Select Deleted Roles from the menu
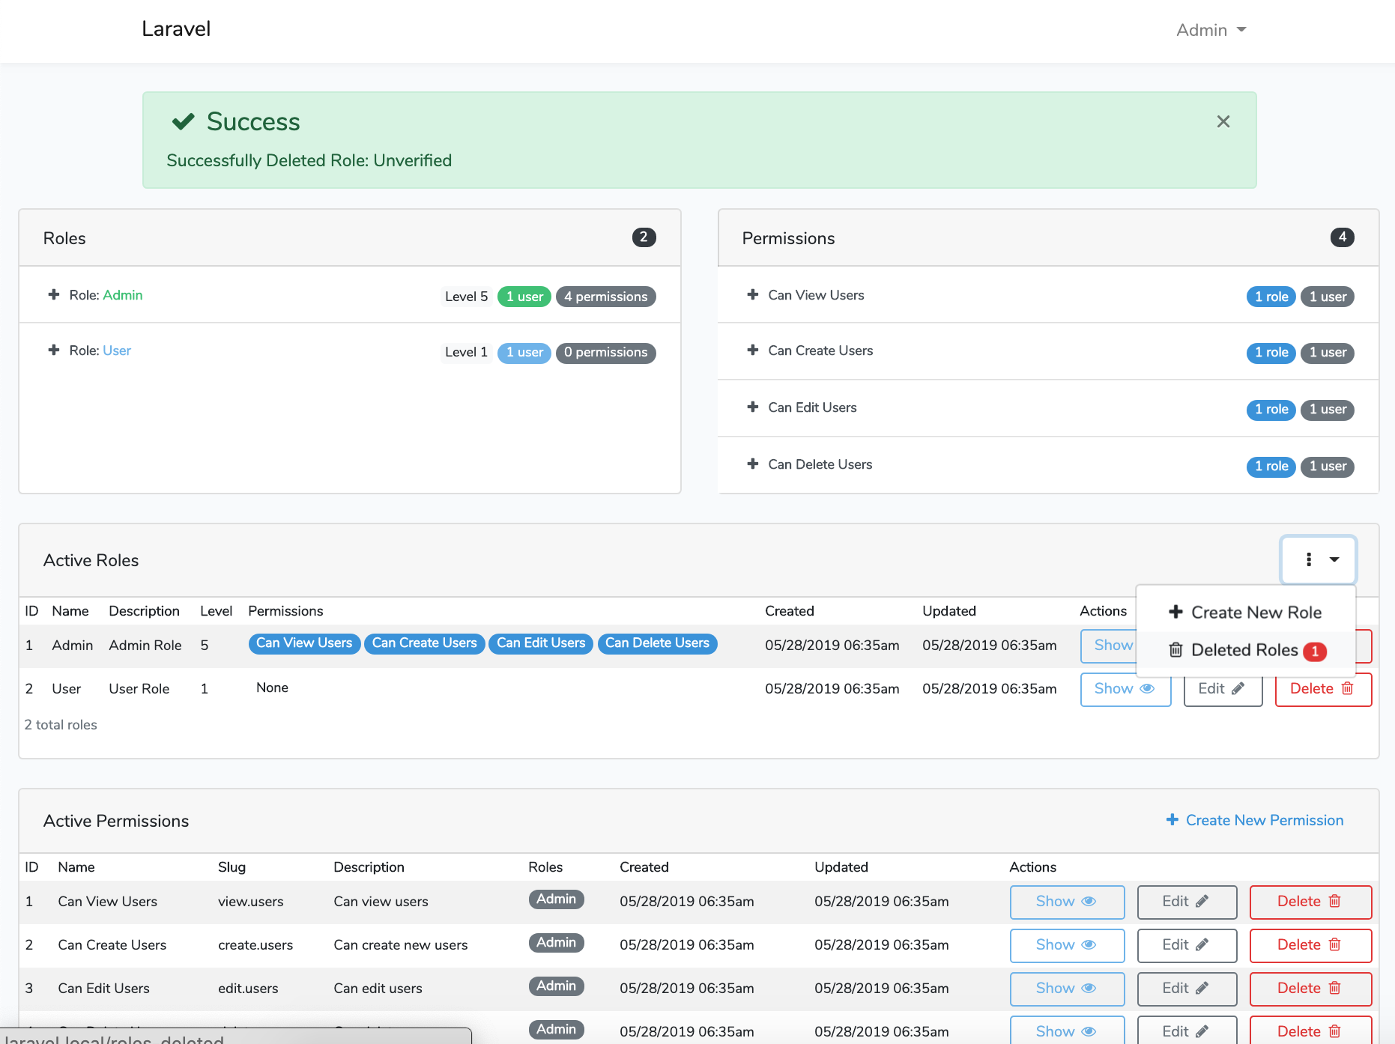The width and height of the screenshot is (1395, 1044). point(1244,649)
